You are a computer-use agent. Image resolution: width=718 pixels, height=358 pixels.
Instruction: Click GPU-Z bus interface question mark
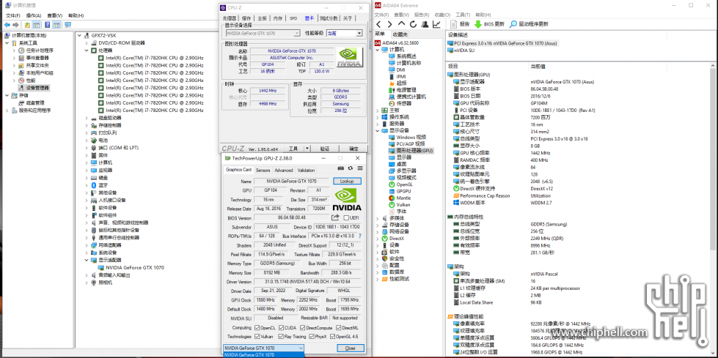pyautogui.click(x=359, y=236)
